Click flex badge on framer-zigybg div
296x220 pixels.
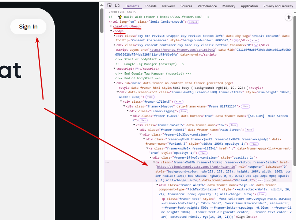tap(183, 111)
